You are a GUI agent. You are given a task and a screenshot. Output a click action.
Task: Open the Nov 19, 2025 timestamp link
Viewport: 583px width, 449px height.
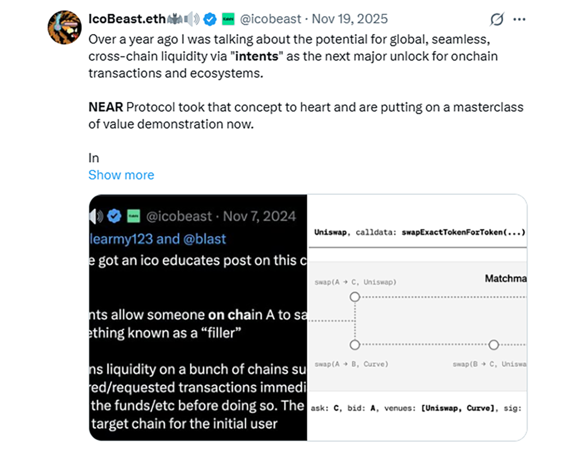(x=350, y=19)
